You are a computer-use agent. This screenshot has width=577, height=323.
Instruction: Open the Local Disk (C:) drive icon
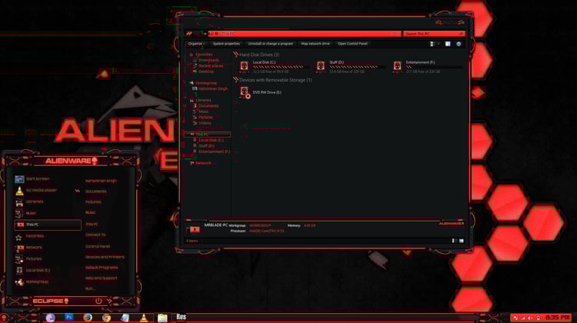coord(244,67)
